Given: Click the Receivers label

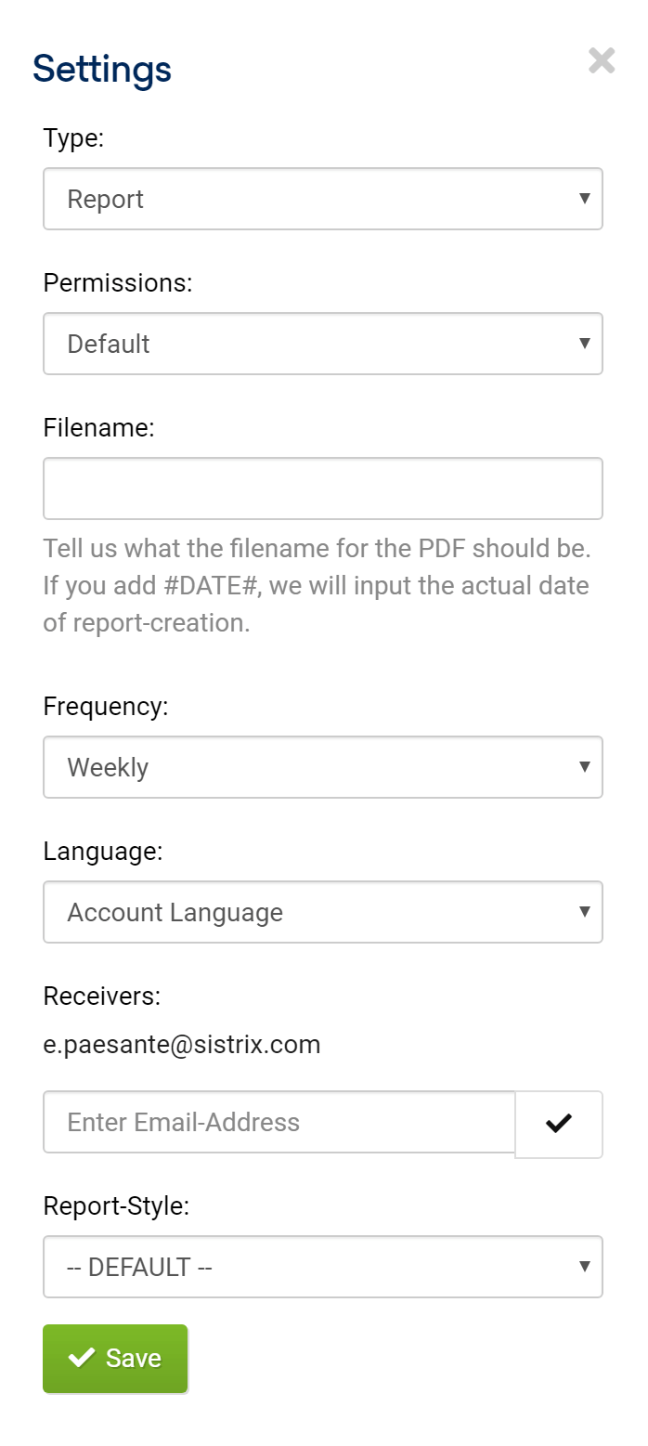Looking at the screenshot, I should point(102,996).
